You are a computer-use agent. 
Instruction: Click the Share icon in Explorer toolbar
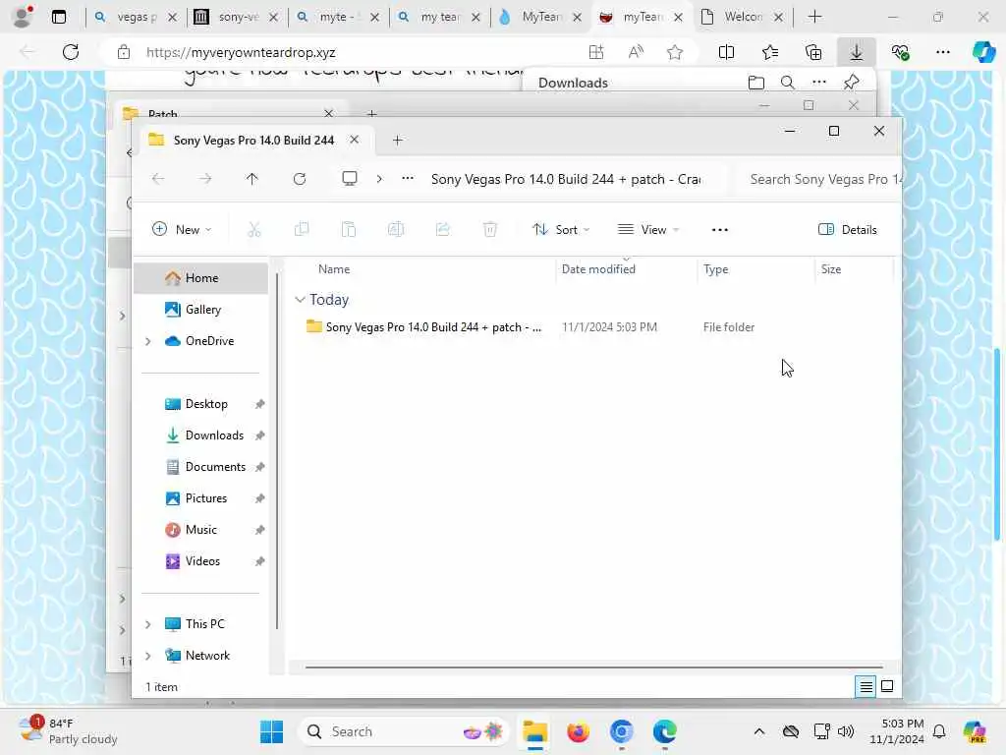coord(443,229)
